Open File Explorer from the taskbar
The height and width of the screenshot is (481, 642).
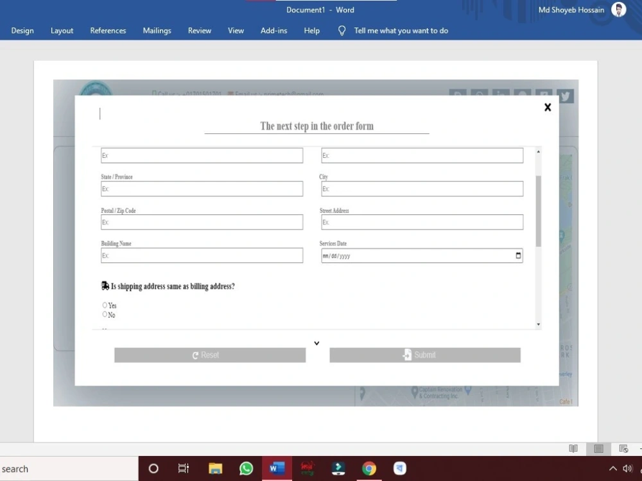point(215,469)
